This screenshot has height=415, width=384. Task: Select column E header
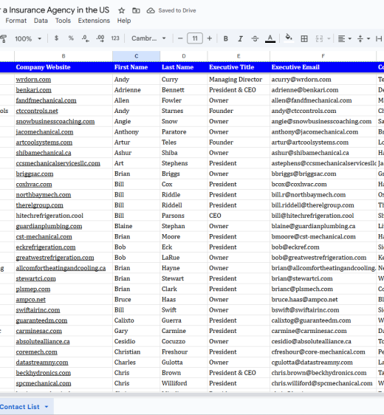tap(239, 56)
